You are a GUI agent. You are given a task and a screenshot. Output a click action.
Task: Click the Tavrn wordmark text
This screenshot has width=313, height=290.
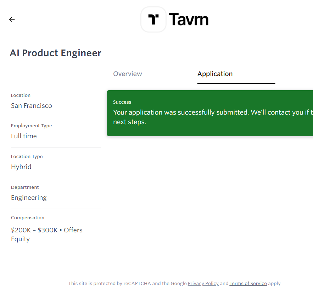coord(189,19)
